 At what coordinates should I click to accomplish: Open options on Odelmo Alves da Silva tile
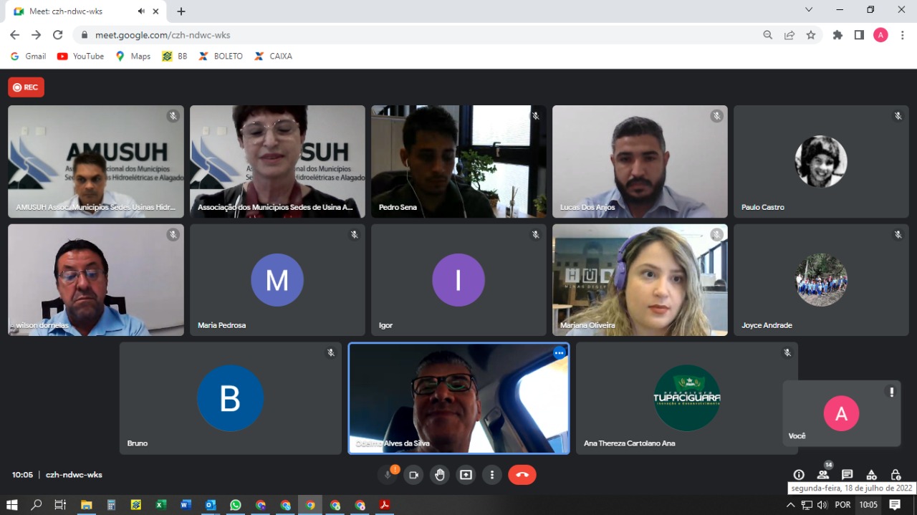(x=560, y=353)
